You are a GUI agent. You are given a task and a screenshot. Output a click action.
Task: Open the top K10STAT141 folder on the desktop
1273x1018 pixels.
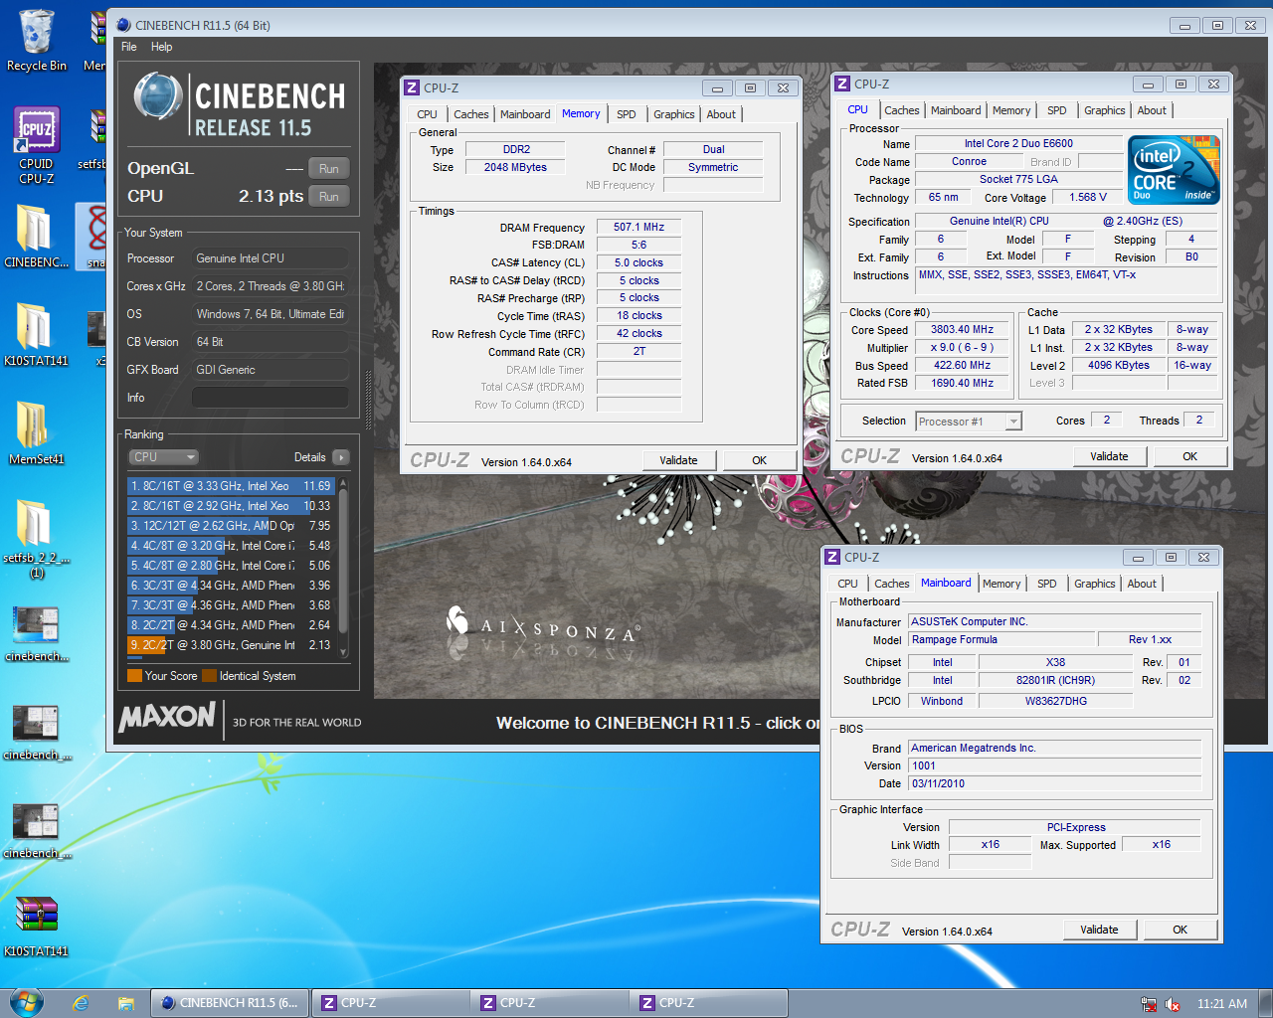(36, 334)
